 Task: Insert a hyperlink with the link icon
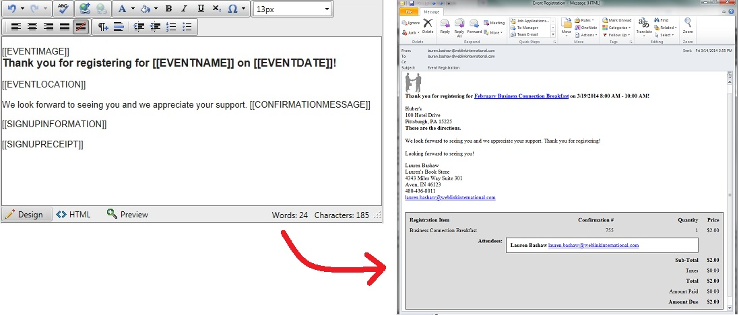(x=84, y=9)
